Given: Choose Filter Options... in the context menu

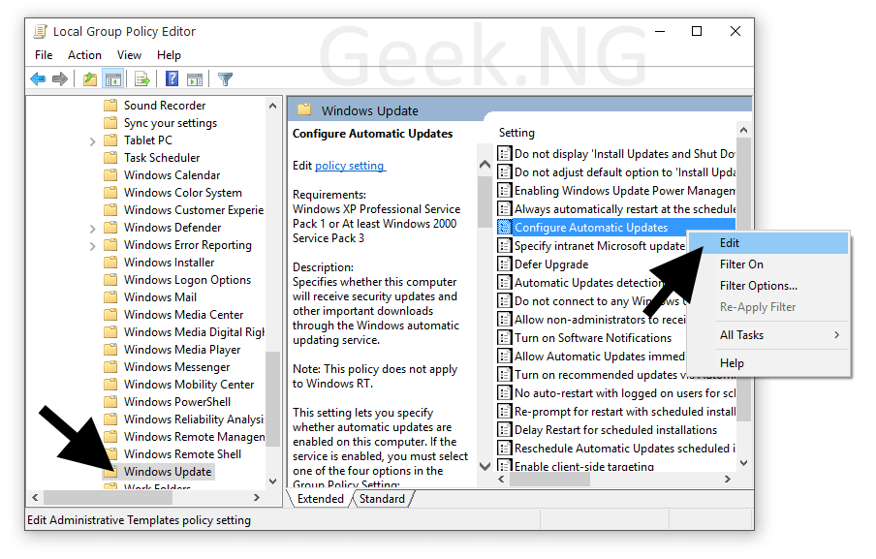Looking at the screenshot, I should 768,286.
